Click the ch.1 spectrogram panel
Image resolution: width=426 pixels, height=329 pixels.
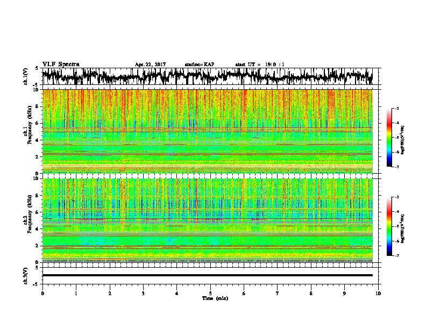(x=207, y=131)
